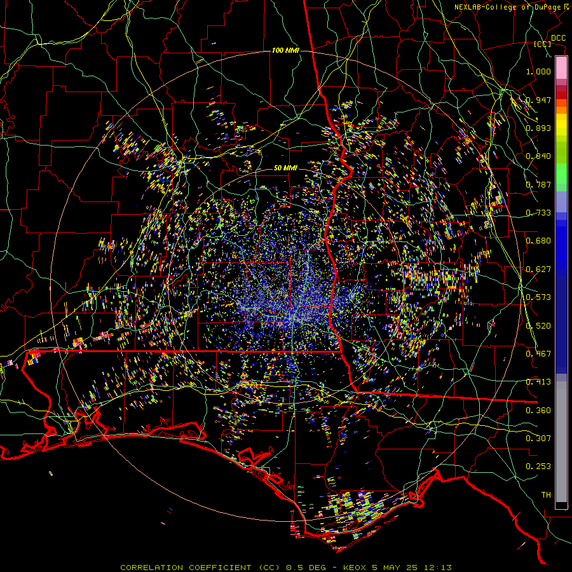This screenshot has width=572, height=572.
Task: Pick the gray segment of the color bar
Action: (561, 442)
